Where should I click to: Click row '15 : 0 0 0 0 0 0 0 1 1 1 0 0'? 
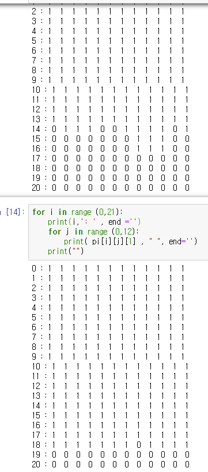110,139
